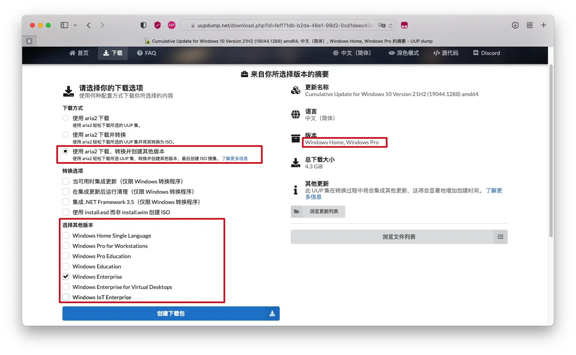Expand the sidebar tab group dropdown chevron
This screenshot has height=355, width=576.
[x=75, y=25]
